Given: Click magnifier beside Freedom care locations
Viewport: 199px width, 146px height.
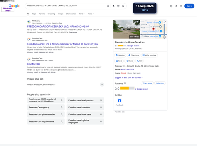Looking at the screenshot, I should click(x=101, y=108).
